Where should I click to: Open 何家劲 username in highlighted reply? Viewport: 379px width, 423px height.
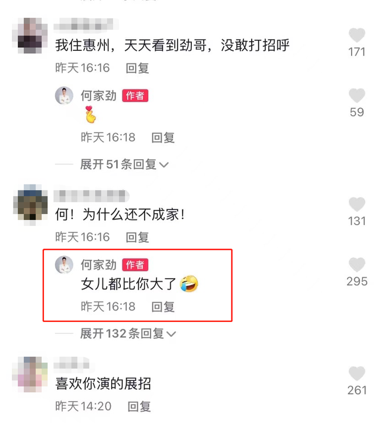98,265
